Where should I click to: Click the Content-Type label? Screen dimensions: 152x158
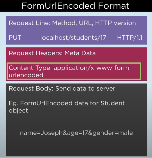pos(30,68)
